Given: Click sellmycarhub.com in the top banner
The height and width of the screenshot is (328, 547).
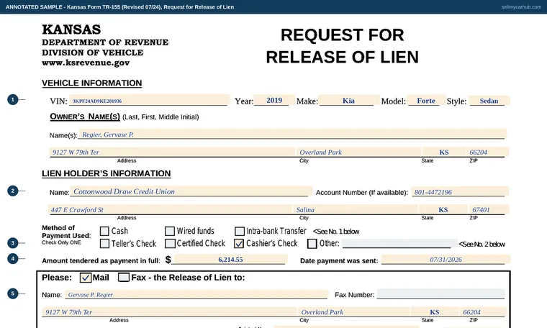Looking at the screenshot, I should (521, 7).
